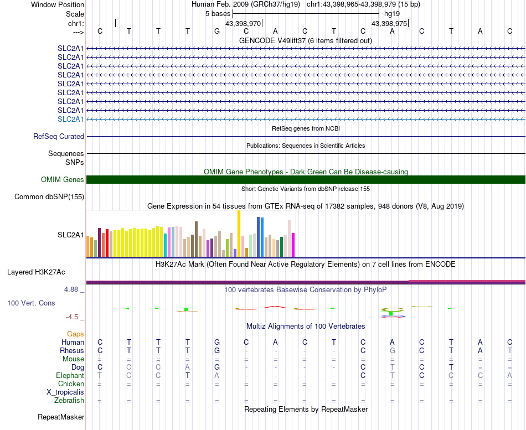Image resolution: width=526 pixels, height=430 pixels.
Task: Click the magenta bar ending the GTEx chart
Action: 293,245
